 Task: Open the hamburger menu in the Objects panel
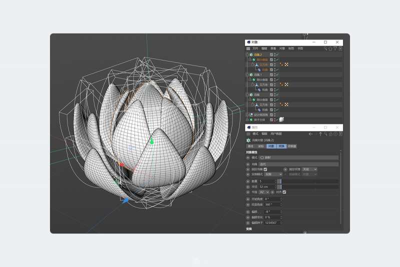pos(248,48)
